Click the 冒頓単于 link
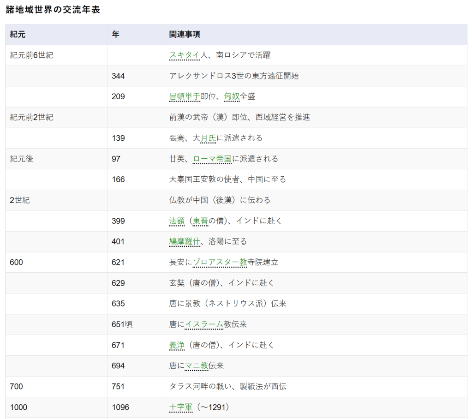The width and height of the screenshot is (472, 419). click(185, 96)
